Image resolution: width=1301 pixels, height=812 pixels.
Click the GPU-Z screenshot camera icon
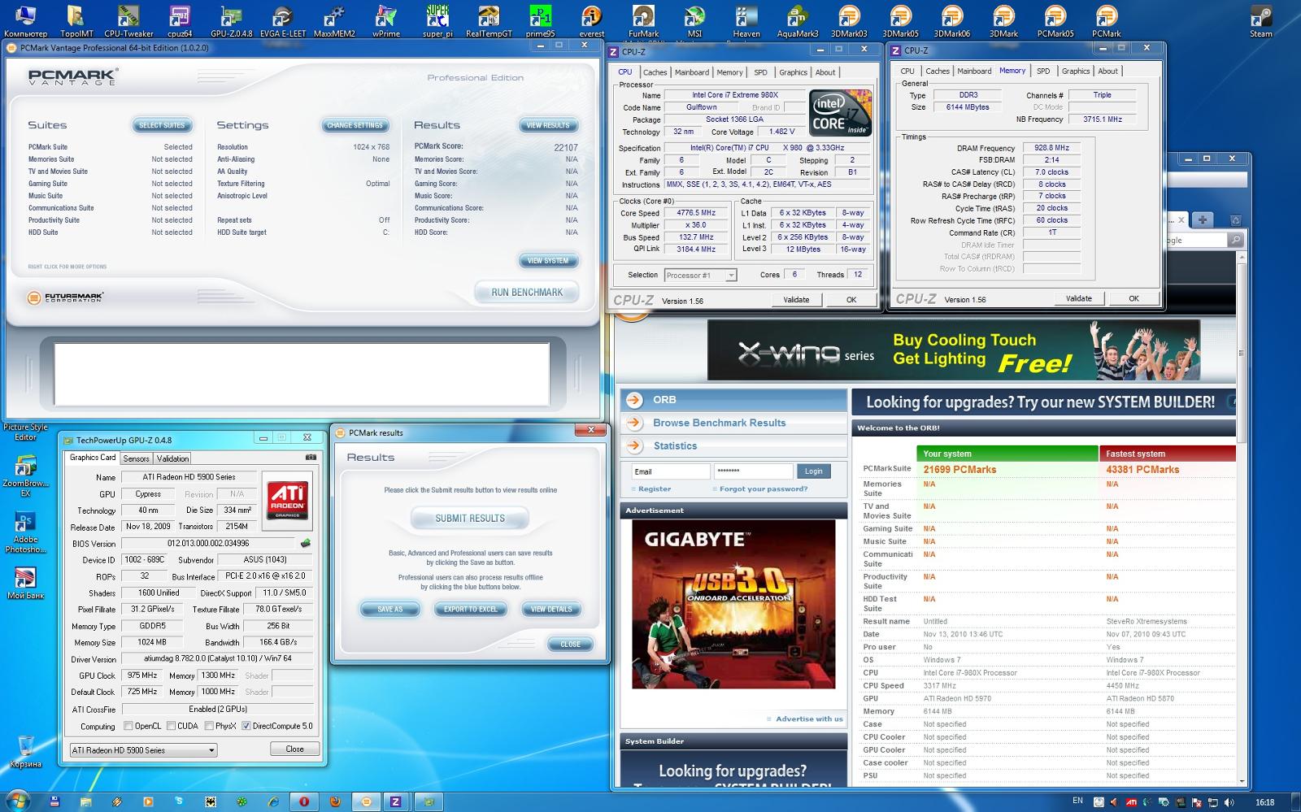click(x=310, y=457)
